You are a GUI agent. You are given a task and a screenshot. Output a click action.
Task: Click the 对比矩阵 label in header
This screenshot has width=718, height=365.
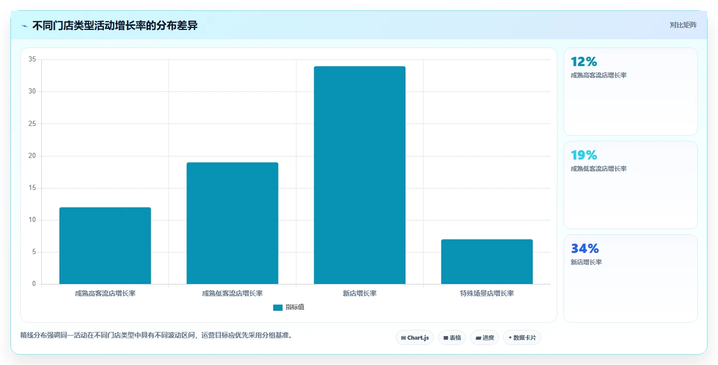(x=683, y=25)
